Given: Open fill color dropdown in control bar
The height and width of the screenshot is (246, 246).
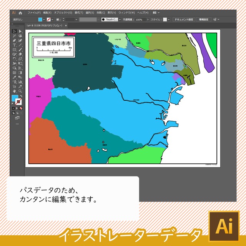Looking at the screenshot, I should (x=44, y=20).
